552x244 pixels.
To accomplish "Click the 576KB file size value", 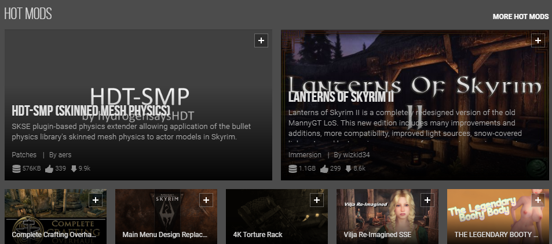I will pyautogui.click(x=32, y=169).
